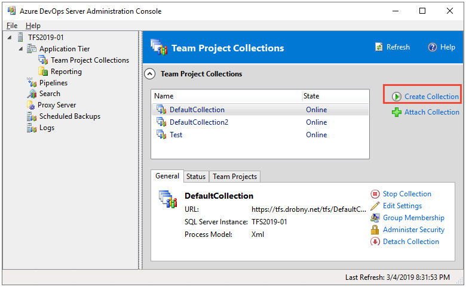Click the Attach Collection link

[x=432, y=112]
